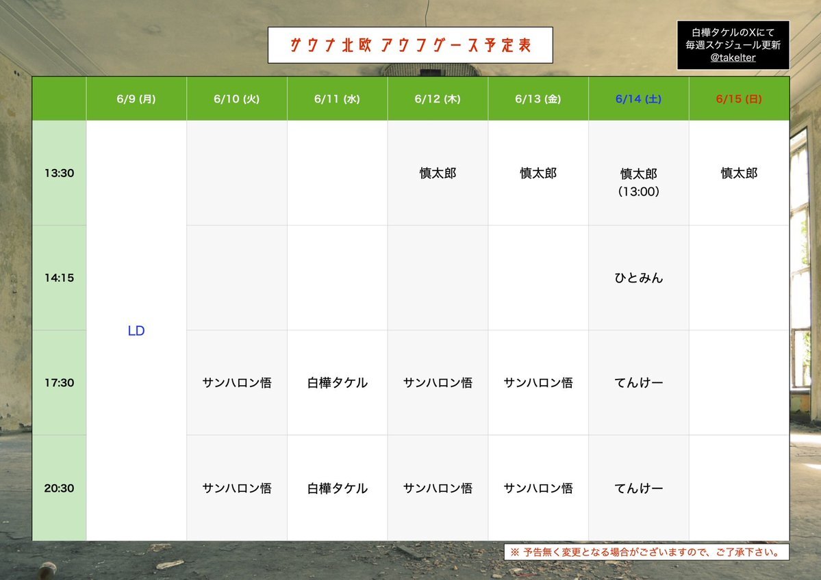Click 慎太郎 in the 6/13 13:30 cell
The width and height of the screenshot is (821, 580).
538,173
